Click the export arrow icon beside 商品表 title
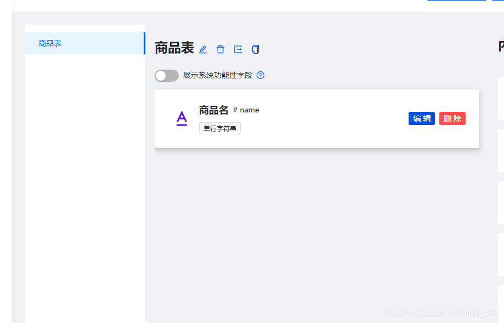This screenshot has height=323, width=504. [x=238, y=49]
